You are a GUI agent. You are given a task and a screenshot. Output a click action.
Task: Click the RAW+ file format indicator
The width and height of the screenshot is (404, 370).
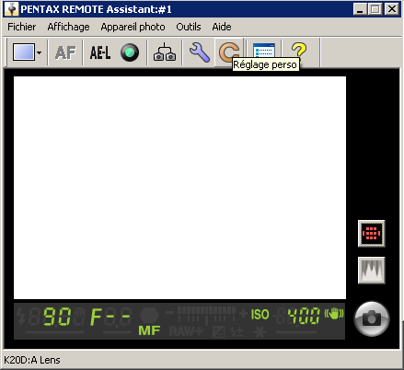(x=186, y=331)
